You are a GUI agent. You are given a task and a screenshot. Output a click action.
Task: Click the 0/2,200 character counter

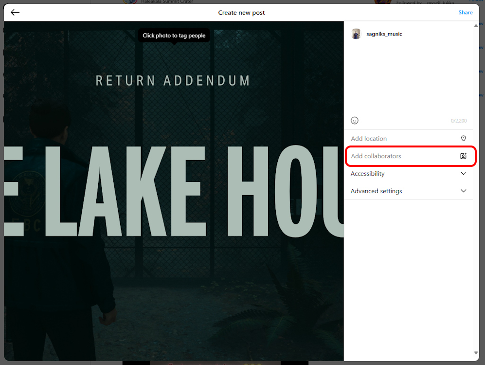click(458, 121)
